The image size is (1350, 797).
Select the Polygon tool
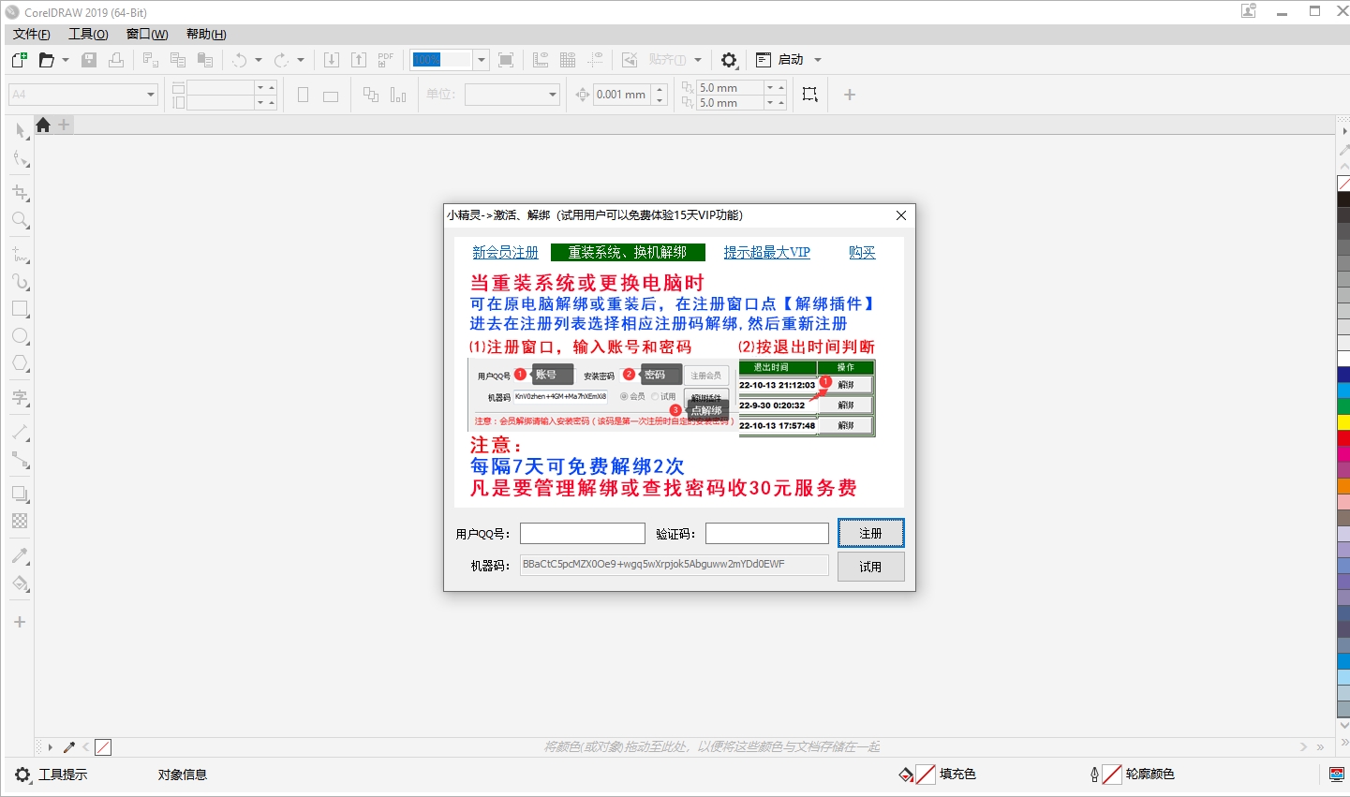21,363
